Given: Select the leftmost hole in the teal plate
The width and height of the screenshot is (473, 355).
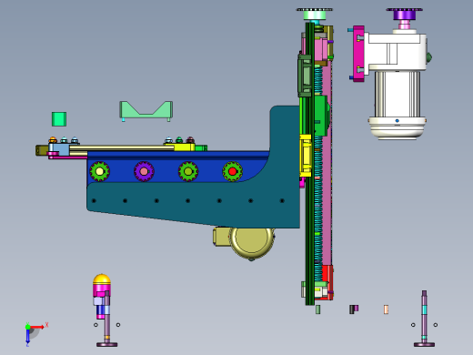Looking at the screenshot, I should click(x=94, y=200).
